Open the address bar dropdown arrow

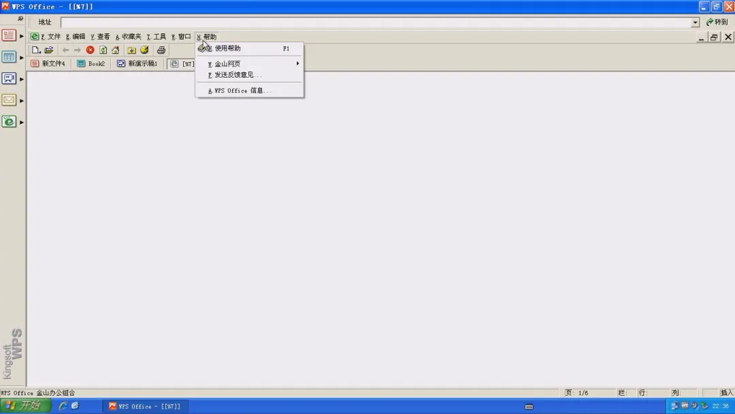click(x=695, y=22)
